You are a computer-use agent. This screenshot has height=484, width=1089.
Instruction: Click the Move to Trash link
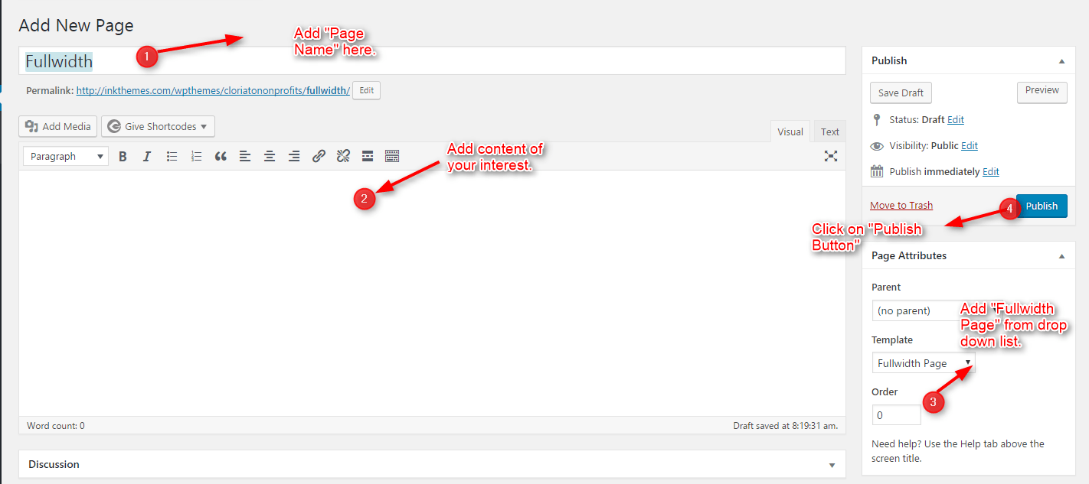901,205
